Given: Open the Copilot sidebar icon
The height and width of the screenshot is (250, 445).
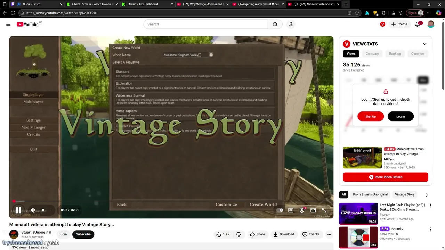Looking at the screenshot, I should tap(439, 13).
